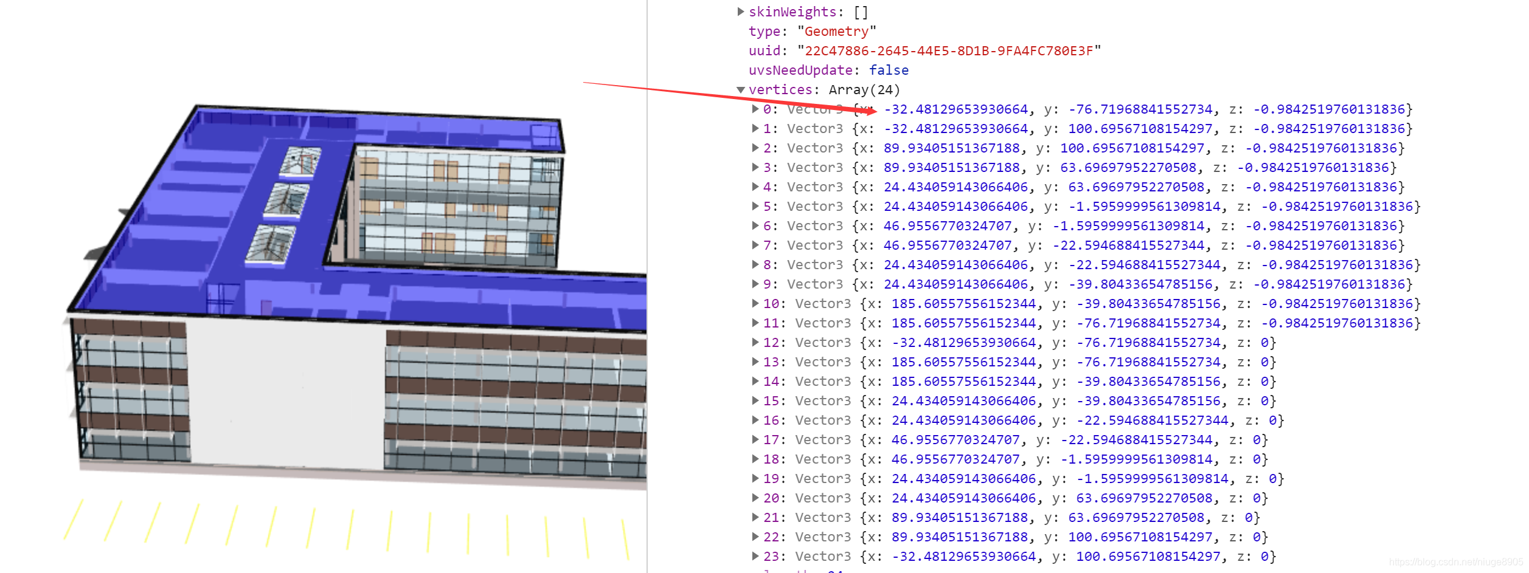Select the type "Geometry" property value

[837, 32]
